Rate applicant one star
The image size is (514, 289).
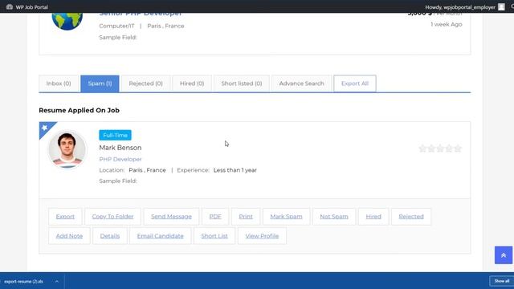coord(423,149)
